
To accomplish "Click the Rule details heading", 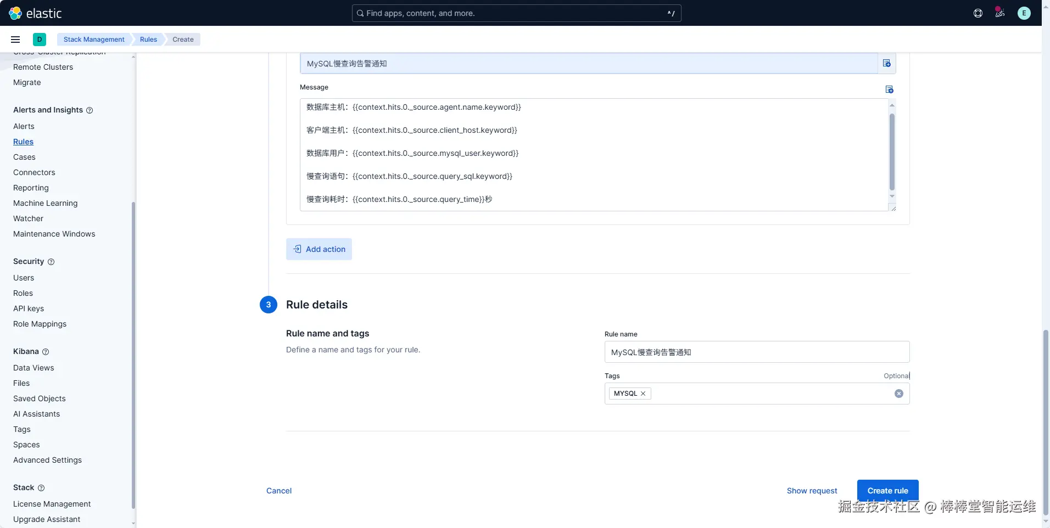I will pos(317,305).
